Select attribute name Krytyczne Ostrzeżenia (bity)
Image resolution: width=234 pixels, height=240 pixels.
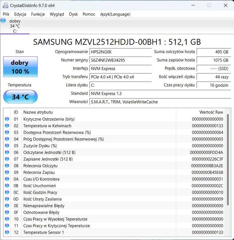(x=49, y=119)
